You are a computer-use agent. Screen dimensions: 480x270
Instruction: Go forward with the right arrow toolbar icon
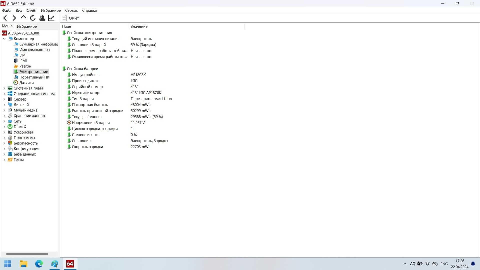tap(14, 18)
